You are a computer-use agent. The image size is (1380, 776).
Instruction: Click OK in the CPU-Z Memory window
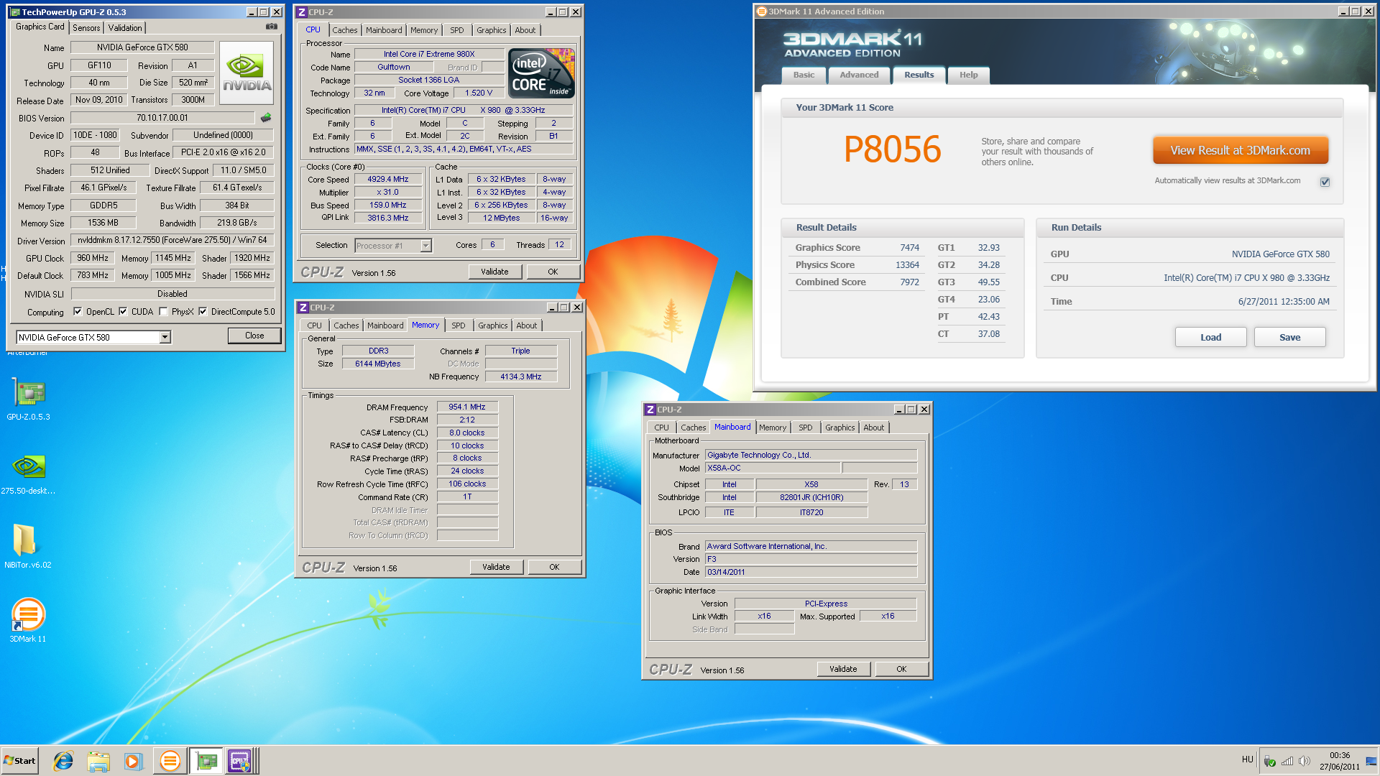tap(554, 567)
